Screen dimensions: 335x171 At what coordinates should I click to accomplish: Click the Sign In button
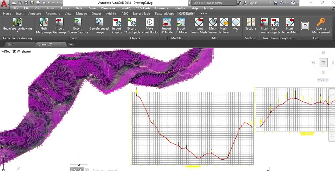tap(250, 3)
